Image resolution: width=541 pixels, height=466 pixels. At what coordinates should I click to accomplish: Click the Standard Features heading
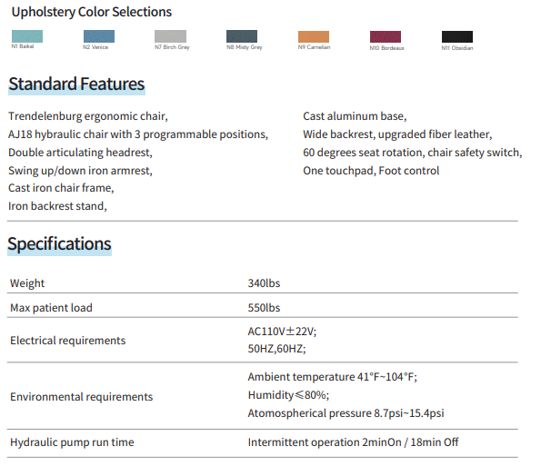76,84
